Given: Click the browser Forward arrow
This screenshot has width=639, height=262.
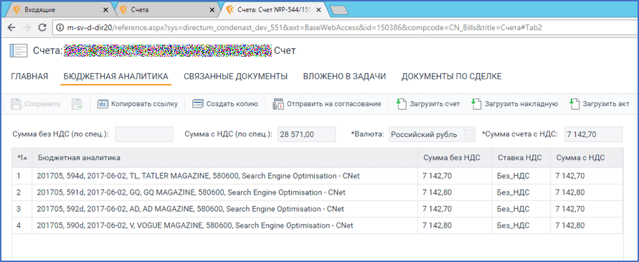Looking at the screenshot, I should [x=27, y=28].
